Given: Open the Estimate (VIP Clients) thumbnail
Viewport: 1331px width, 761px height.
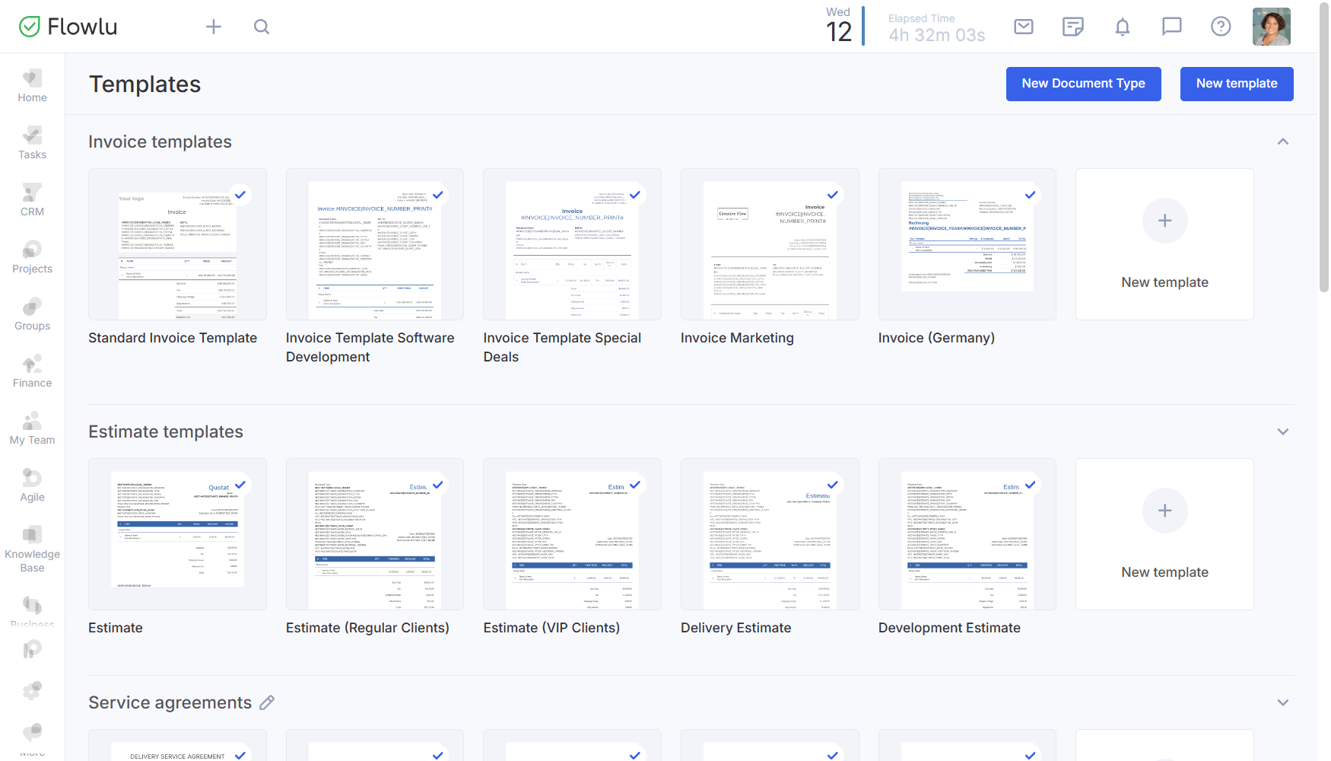Looking at the screenshot, I should click(572, 534).
